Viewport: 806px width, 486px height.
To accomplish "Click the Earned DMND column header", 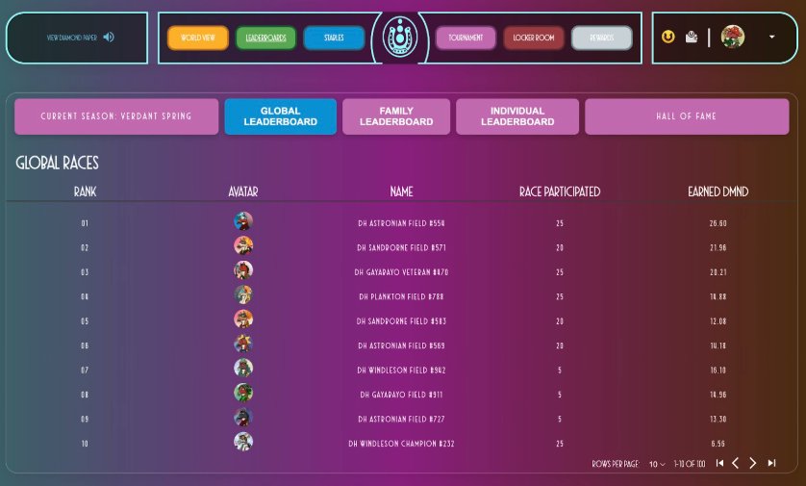I will coord(718,192).
